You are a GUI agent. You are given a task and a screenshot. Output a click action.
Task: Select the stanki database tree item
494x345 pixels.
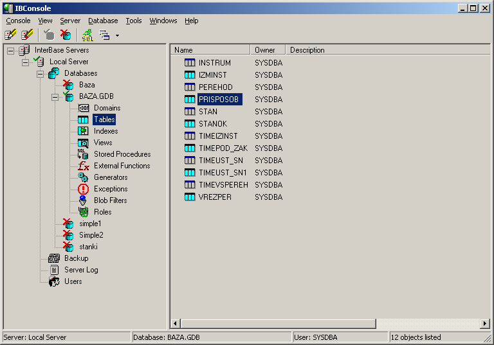(x=88, y=247)
